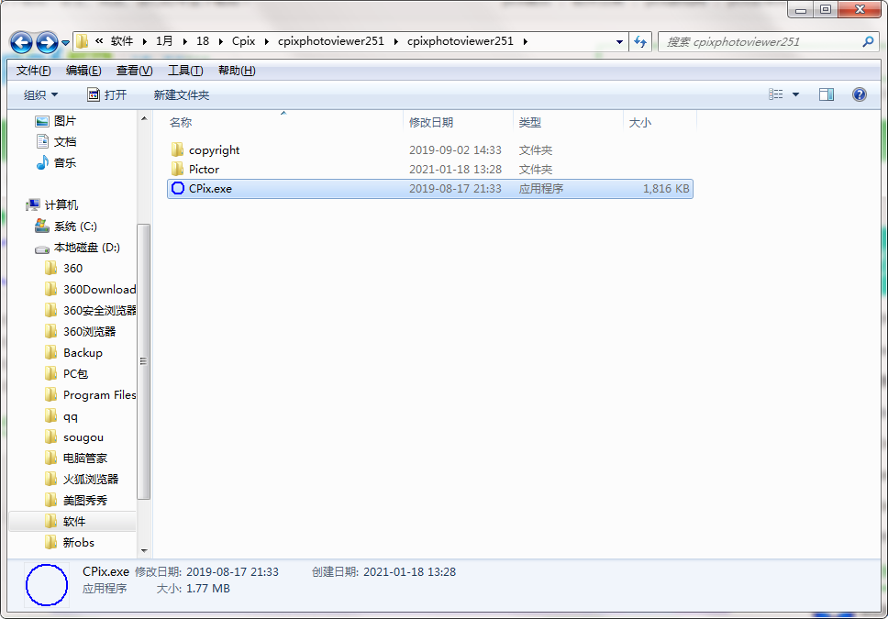Open Program Files folder in sidebar
Screen dimensions: 888x619
point(90,394)
